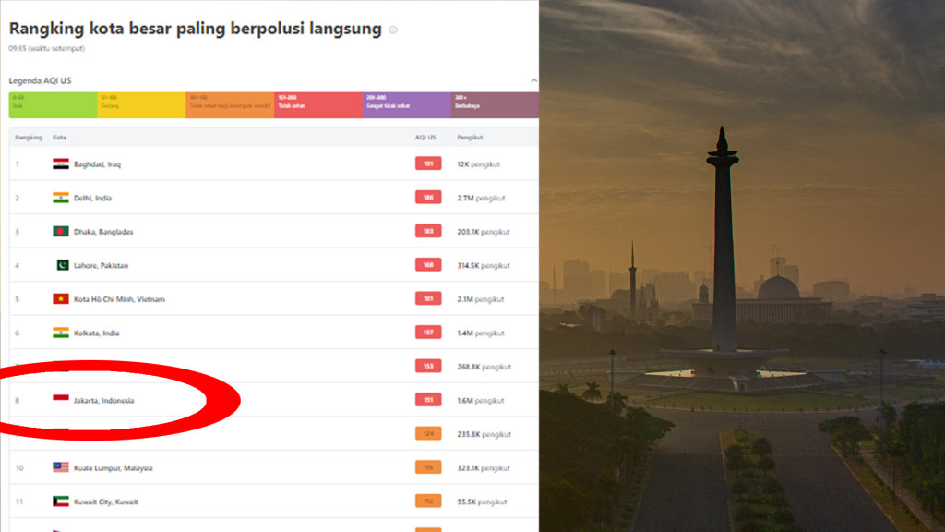Click the Bangladesh flag icon
The width and height of the screenshot is (945, 532).
pos(60,232)
